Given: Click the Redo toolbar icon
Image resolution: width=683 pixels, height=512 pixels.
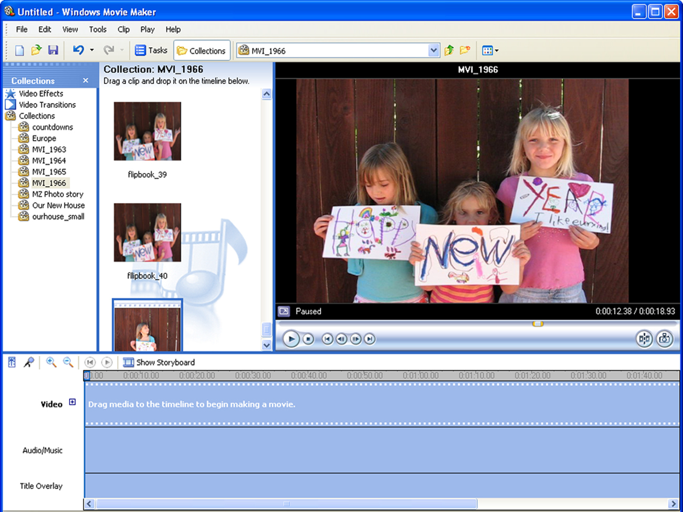Looking at the screenshot, I should [x=109, y=50].
